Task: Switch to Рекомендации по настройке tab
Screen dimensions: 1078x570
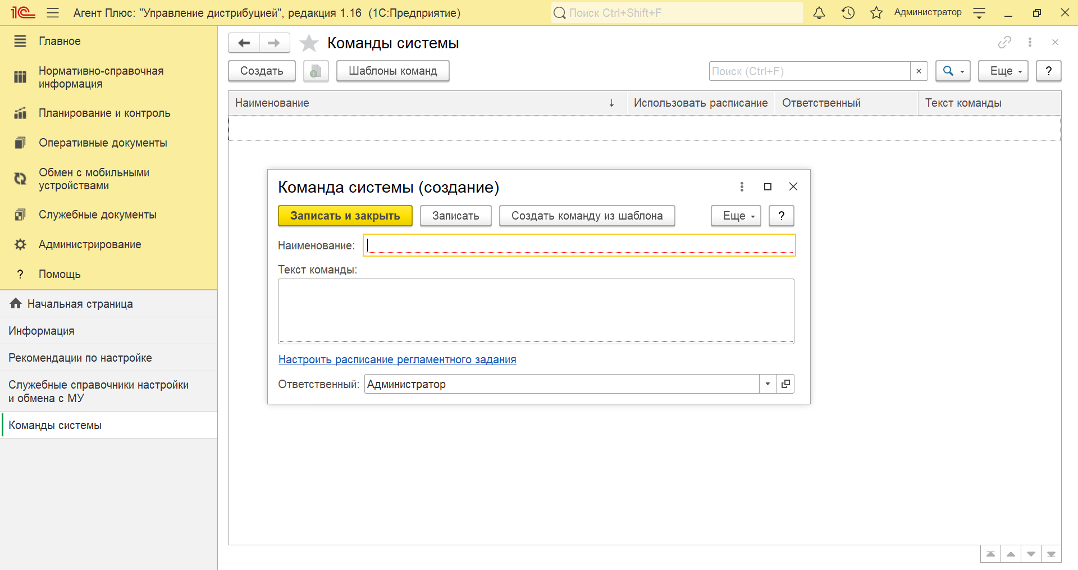Action: [108, 358]
